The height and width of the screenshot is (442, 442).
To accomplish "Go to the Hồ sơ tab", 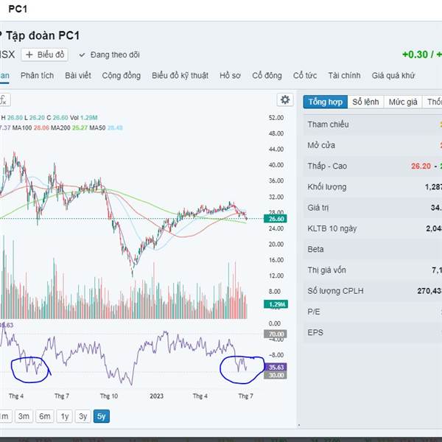I will [x=230, y=76].
